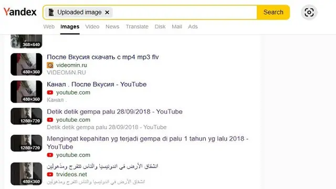Click youtube.com under 'Mengingat kepahitan' result
Viewport: 336px width, 189px height.
[73, 155]
